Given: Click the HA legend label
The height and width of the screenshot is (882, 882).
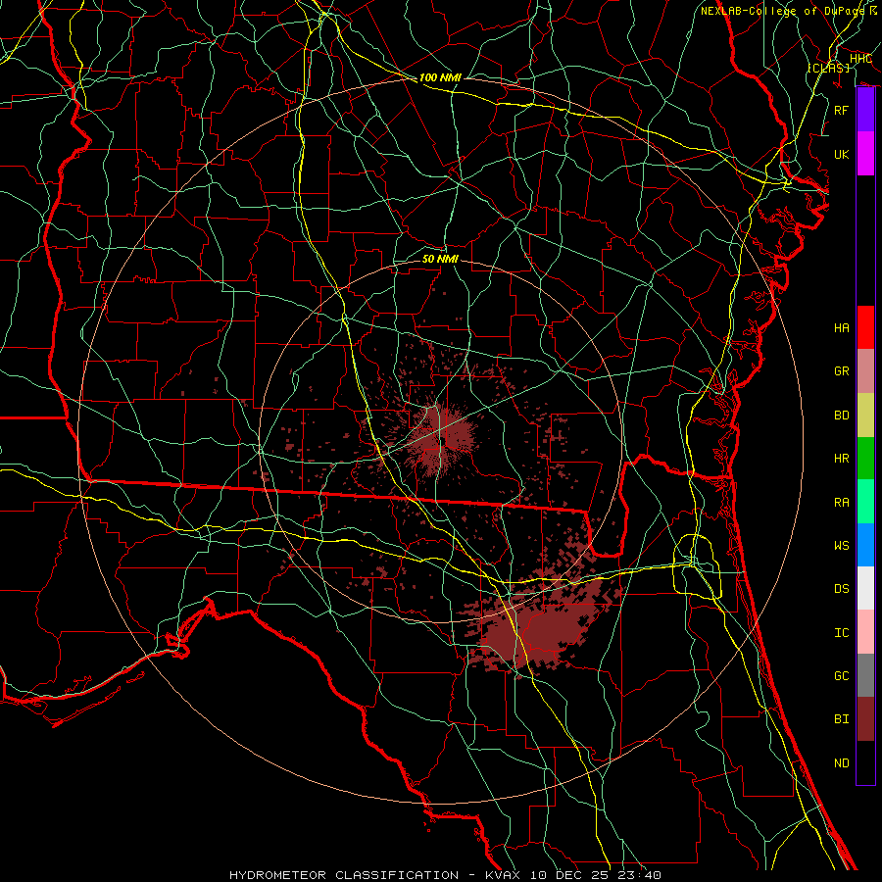Looking at the screenshot, I should pos(841,328).
